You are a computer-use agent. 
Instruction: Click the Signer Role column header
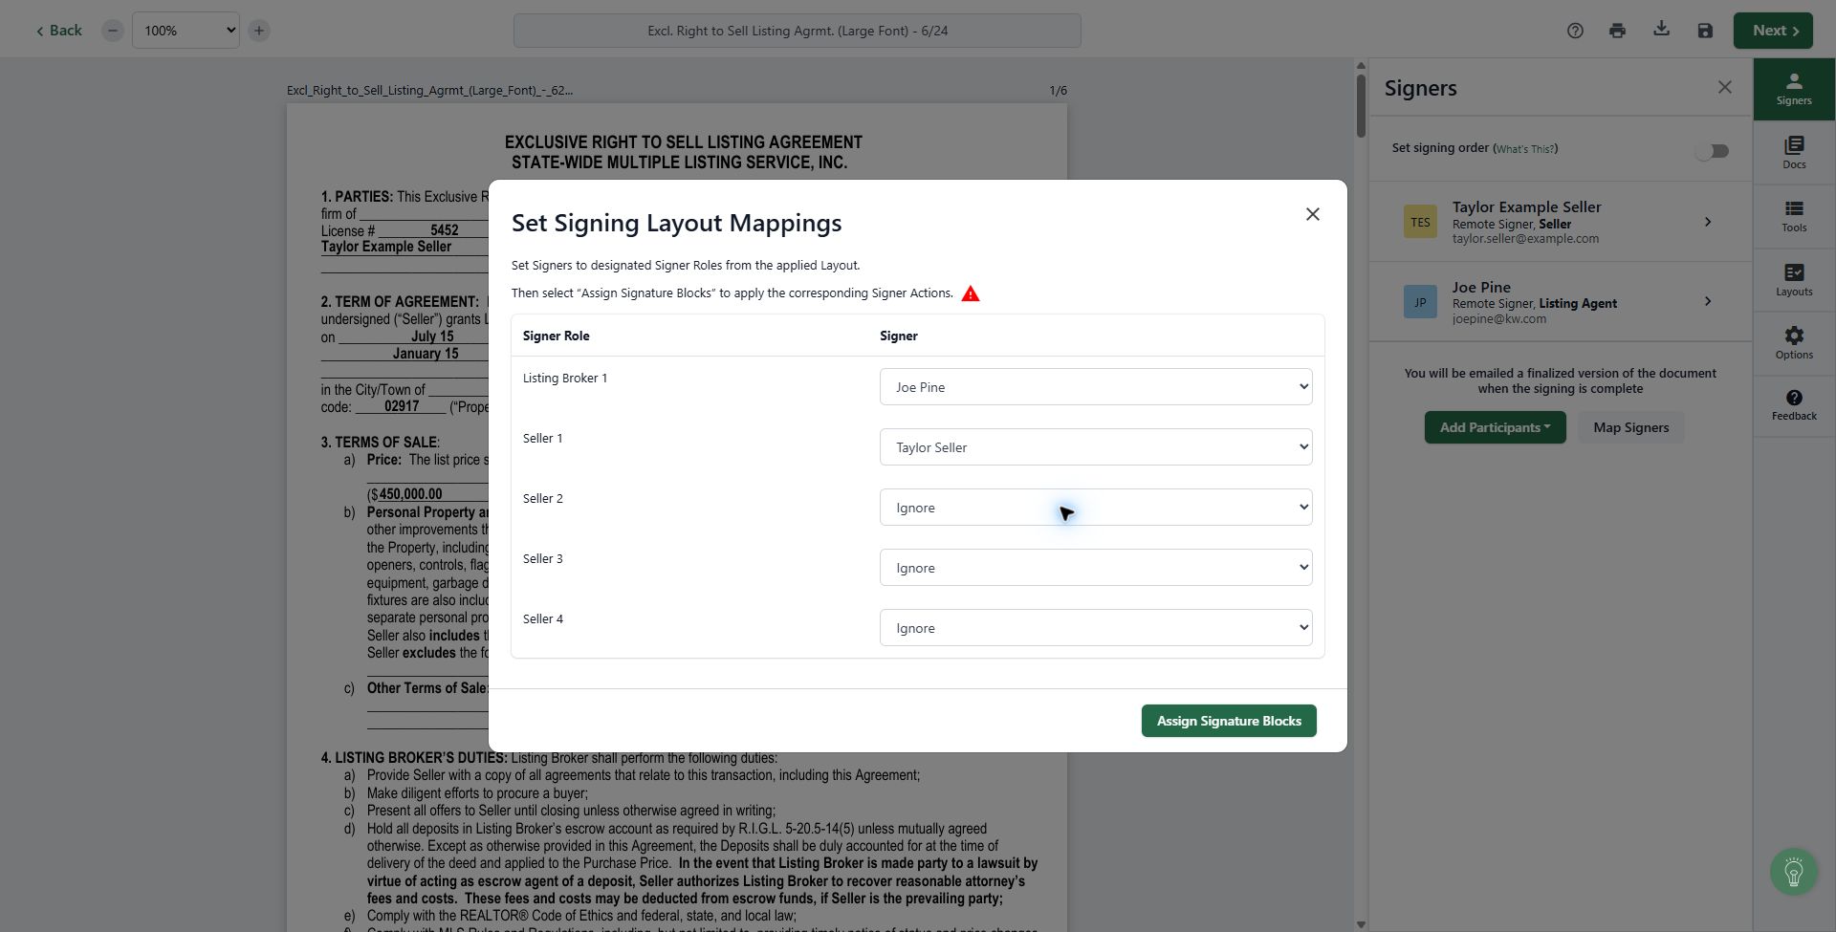(x=556, y=336)
